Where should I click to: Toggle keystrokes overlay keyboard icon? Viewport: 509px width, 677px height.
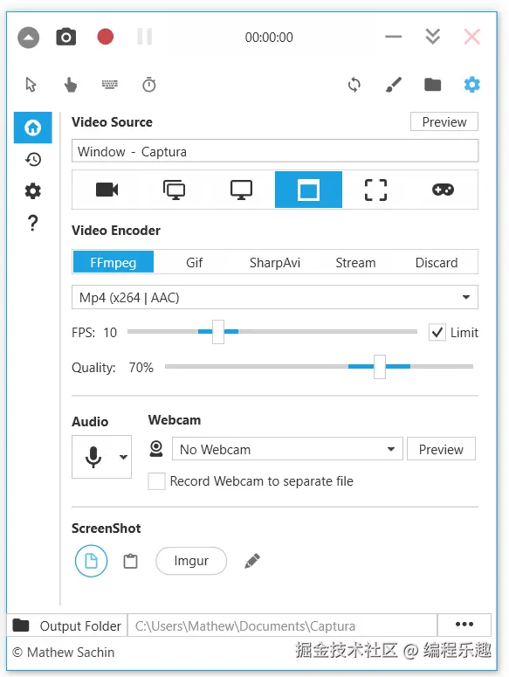click(109, 84)
